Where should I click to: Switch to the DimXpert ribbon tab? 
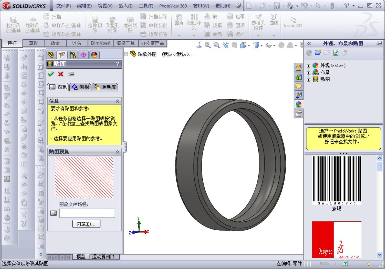click(x=101, y=43)
